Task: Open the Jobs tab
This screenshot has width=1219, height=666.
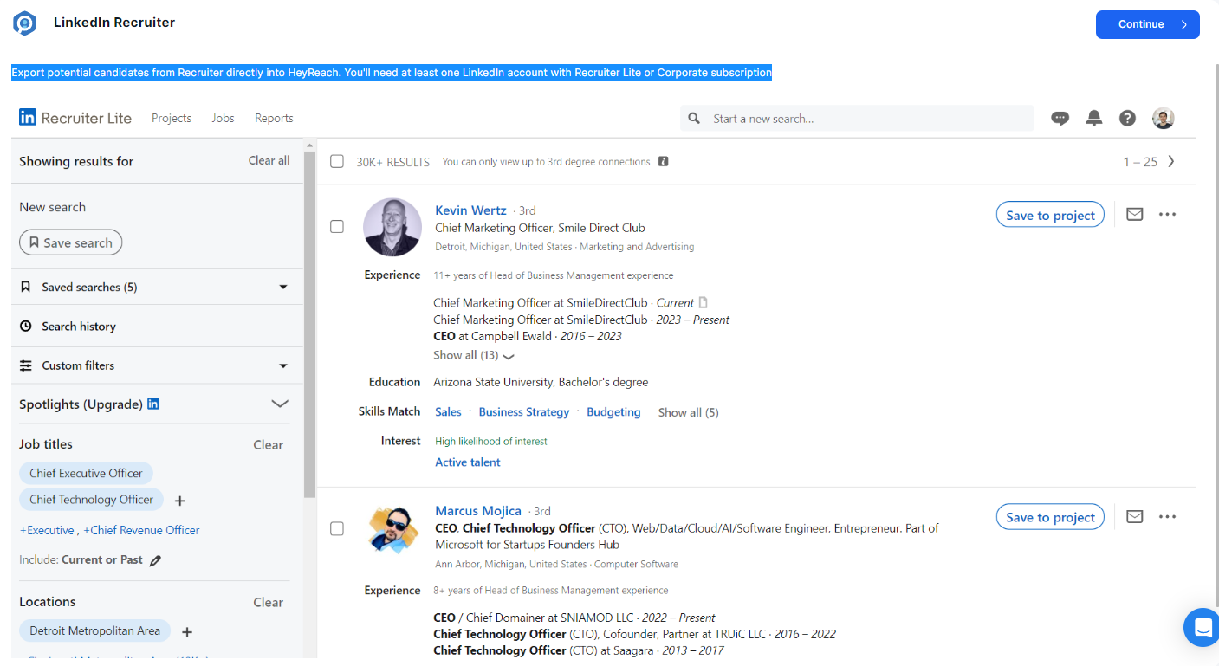Action: [223, 118]
